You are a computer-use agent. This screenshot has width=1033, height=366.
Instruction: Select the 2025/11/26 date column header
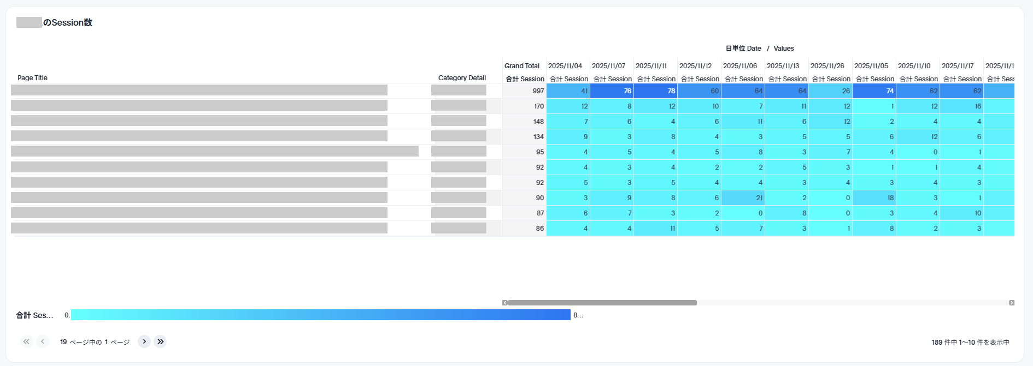(x=827, y=66)
